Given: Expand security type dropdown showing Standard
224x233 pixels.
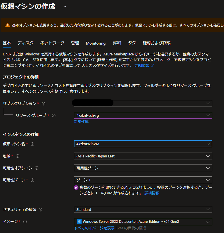Looking at the screenshot, I should 143,209.
